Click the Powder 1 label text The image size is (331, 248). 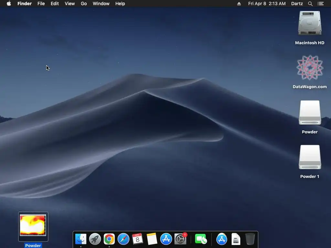click(310, 177)
